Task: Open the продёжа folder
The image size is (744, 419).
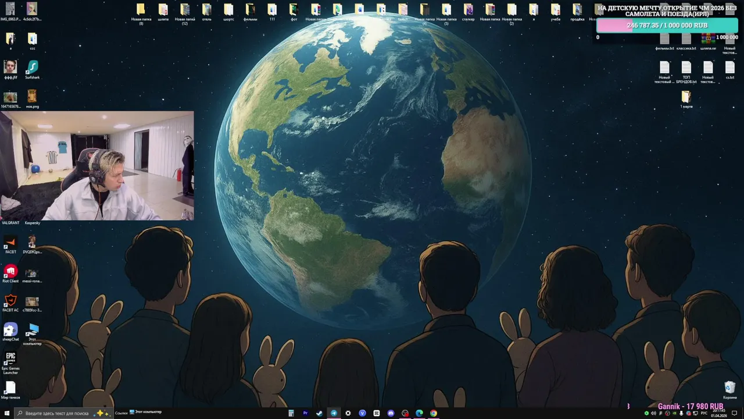Action: [577, 12]
